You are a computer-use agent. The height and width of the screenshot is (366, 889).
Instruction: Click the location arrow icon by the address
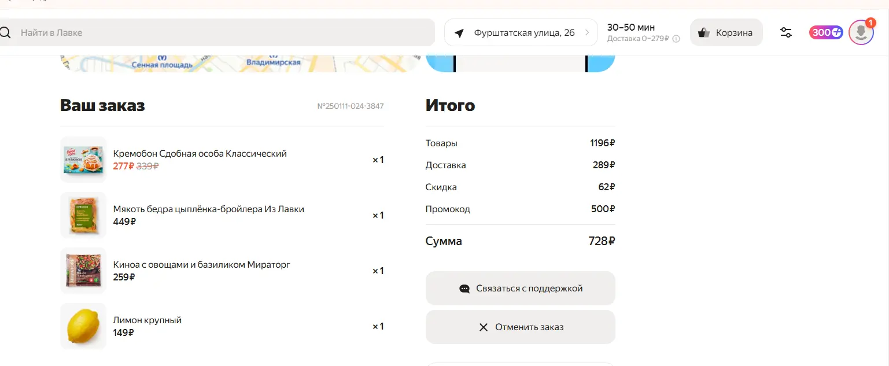coord(459,33)
